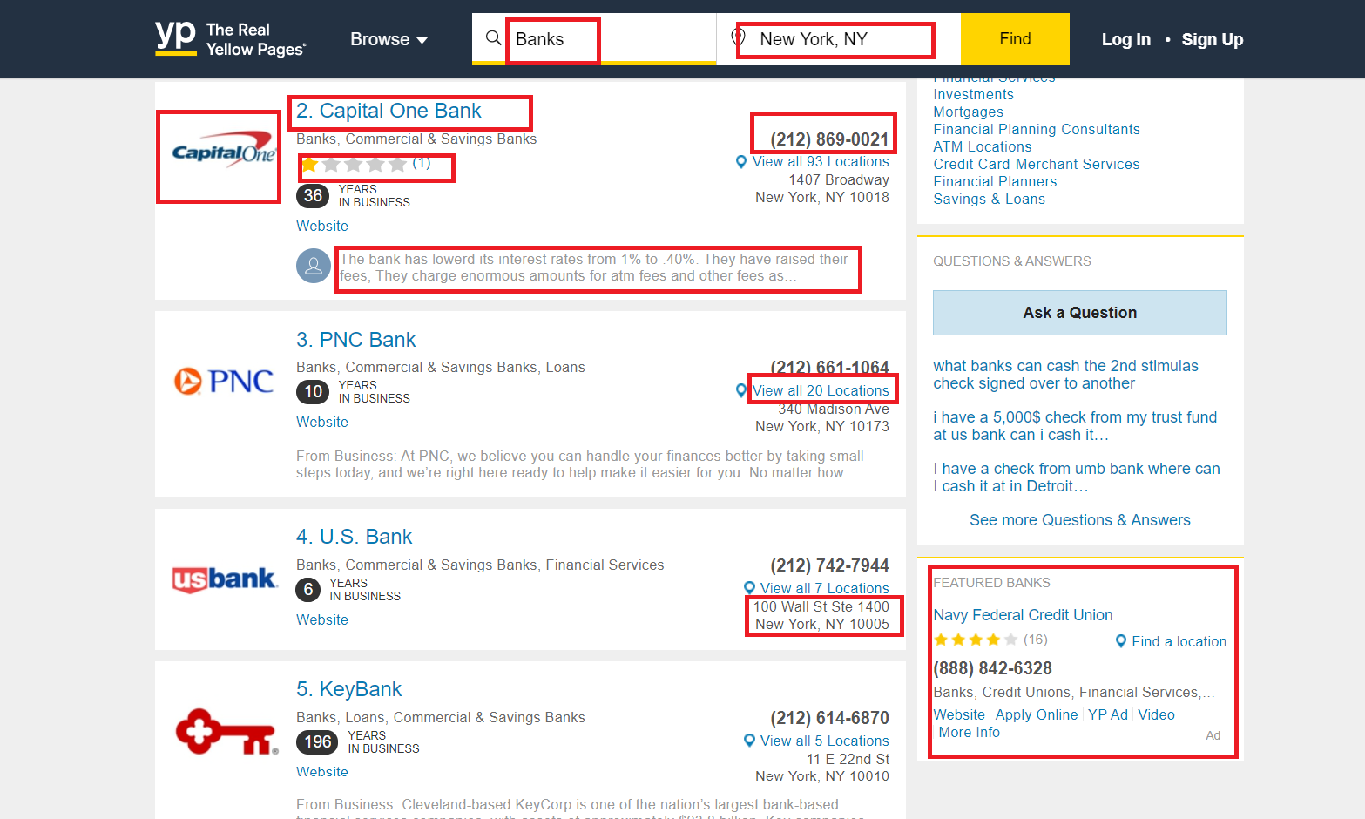Click the Ask a Question button
The height and width of the screenshot is (819, 1365).
1080,313
